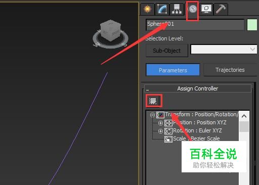Expand the Position XYZ node
Viewport: 259px width, 185px height.
coord(160,123)
